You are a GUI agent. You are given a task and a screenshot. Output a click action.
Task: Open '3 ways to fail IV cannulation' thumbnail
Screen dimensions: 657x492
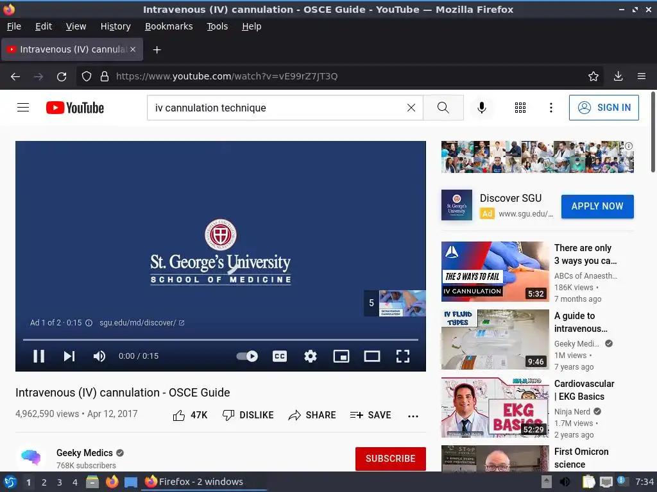(495, 272)
